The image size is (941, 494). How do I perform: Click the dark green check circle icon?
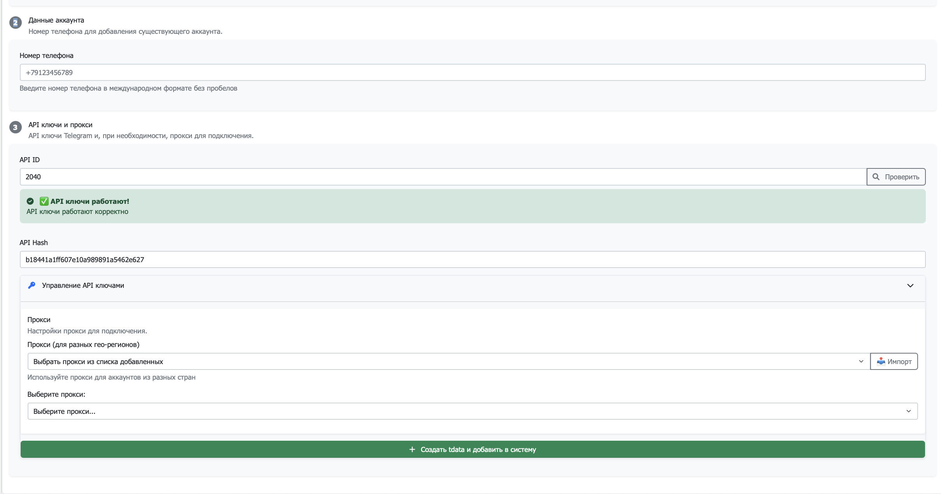(30, 201)
